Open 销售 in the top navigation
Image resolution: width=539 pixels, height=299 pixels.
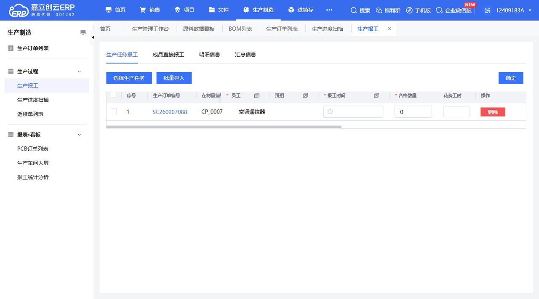pos(150,10)
